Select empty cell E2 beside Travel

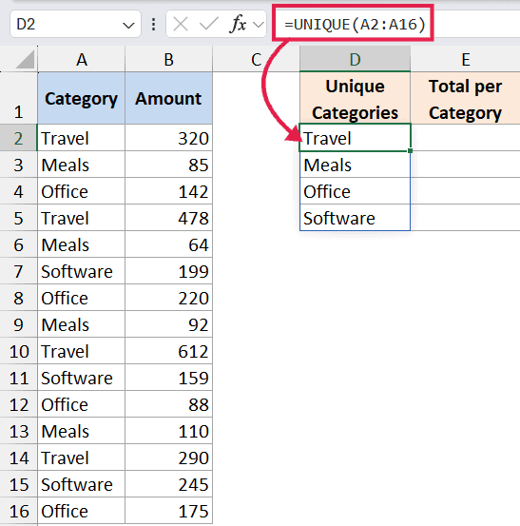[x=466, y=138]
